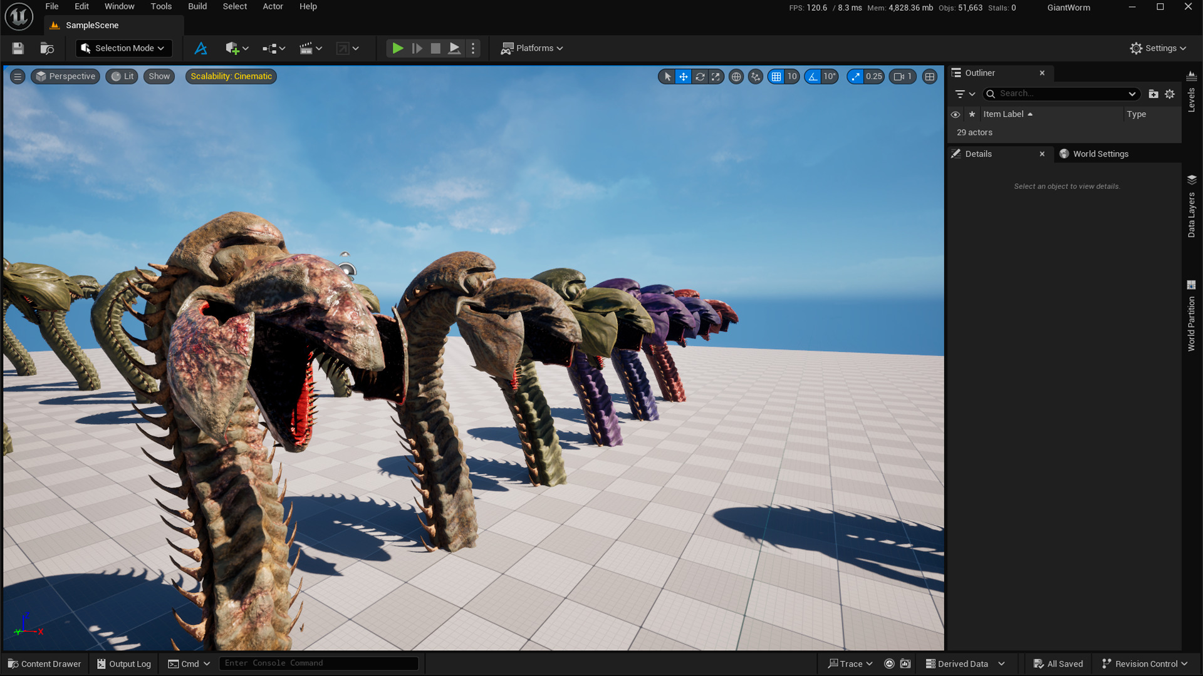1203x676 pixels.
Task: Select the Translate (move) gizmo tool
Action: pyautogui.click(x=684, y=76)
